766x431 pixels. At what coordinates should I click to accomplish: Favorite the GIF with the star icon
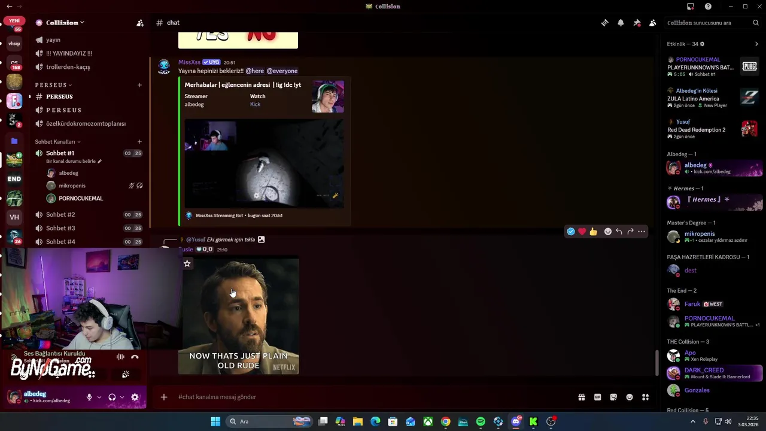(187, 264)
